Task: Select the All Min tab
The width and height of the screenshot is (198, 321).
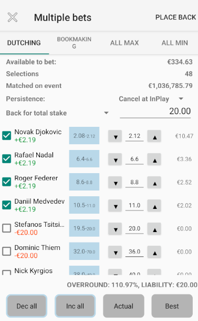Action: click(175, 43)
